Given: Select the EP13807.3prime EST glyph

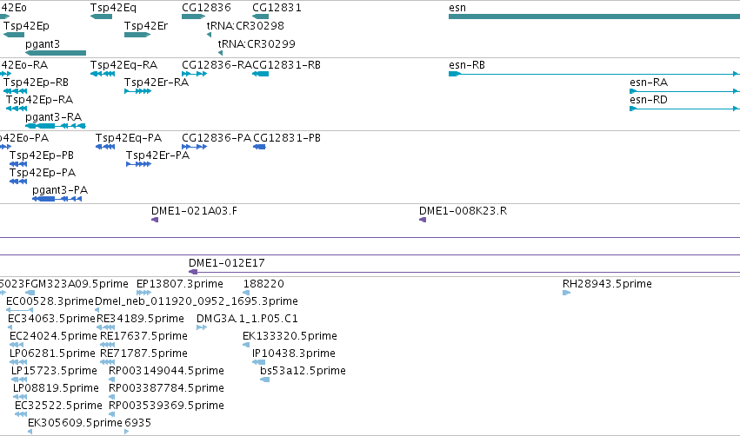Looking at the screenshot, I should [144, 294].
